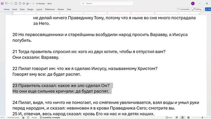Screen dimensions: 211x119
Task: Click the line 'не делай ничего Праведнику Тому'
Action: (x=69, y=18)
